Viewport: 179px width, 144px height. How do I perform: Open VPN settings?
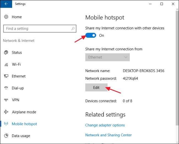tap(16, 100)
